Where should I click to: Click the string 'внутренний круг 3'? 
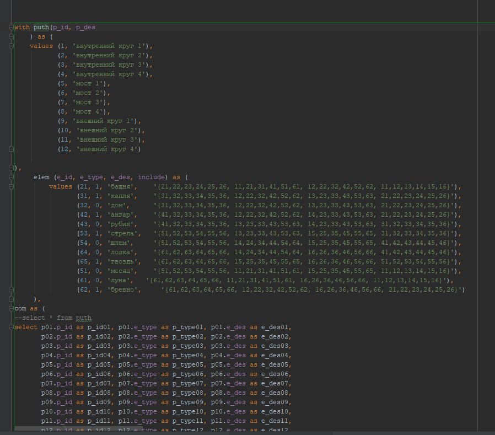(x=109, y=65)
